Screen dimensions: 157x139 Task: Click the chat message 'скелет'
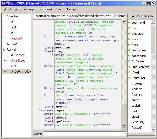61,118
